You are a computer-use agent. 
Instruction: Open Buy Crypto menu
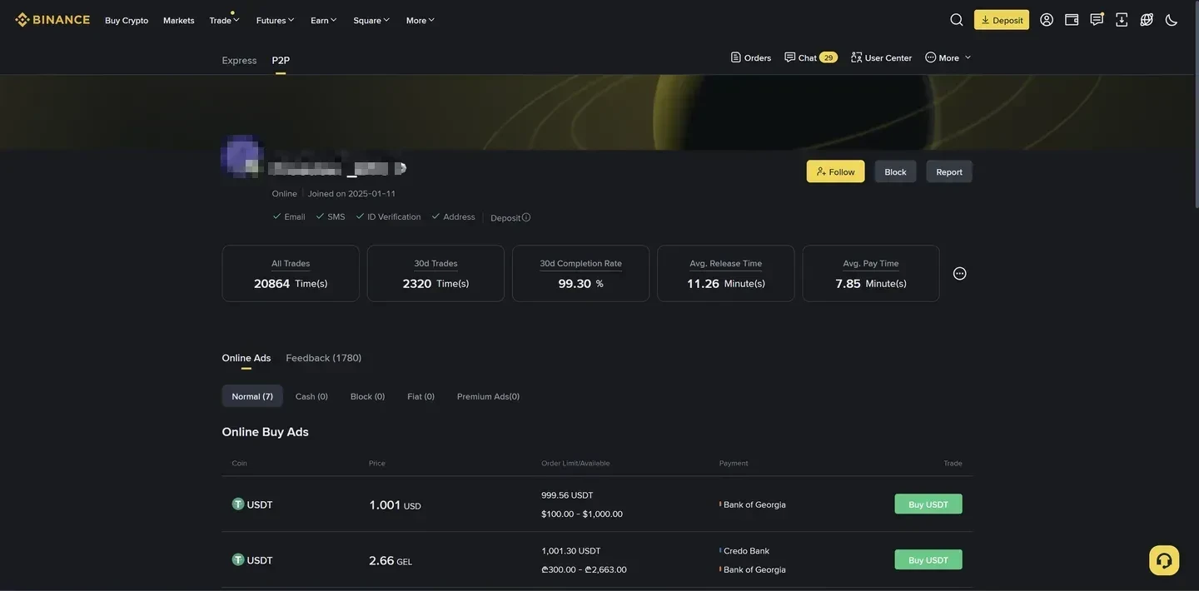pyautogui.click(x=127, y=20)
